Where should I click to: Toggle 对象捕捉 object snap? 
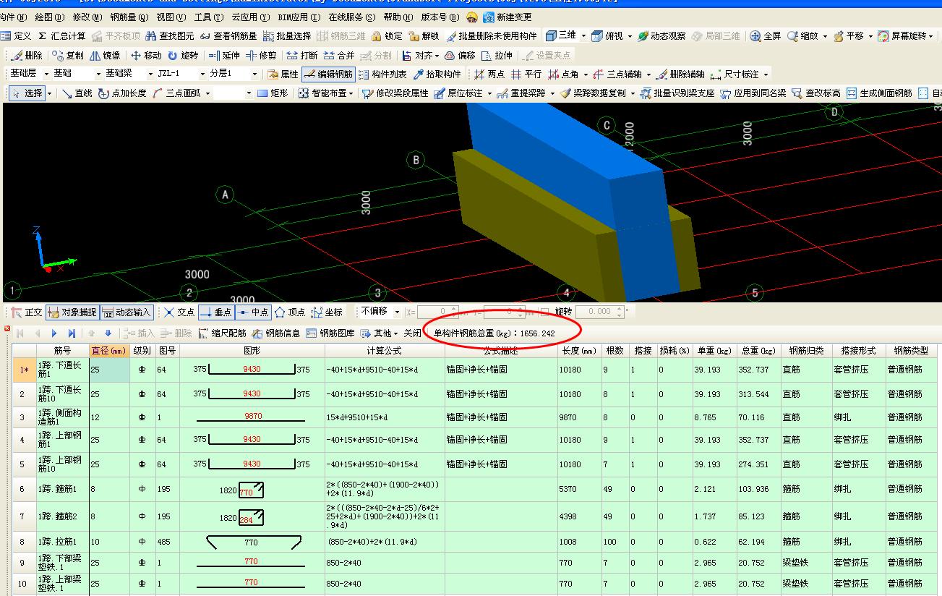click(72, 312)
